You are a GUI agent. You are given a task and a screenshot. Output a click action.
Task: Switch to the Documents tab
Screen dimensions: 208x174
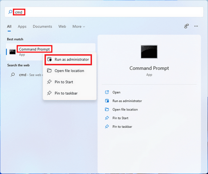tap(43, 26)
